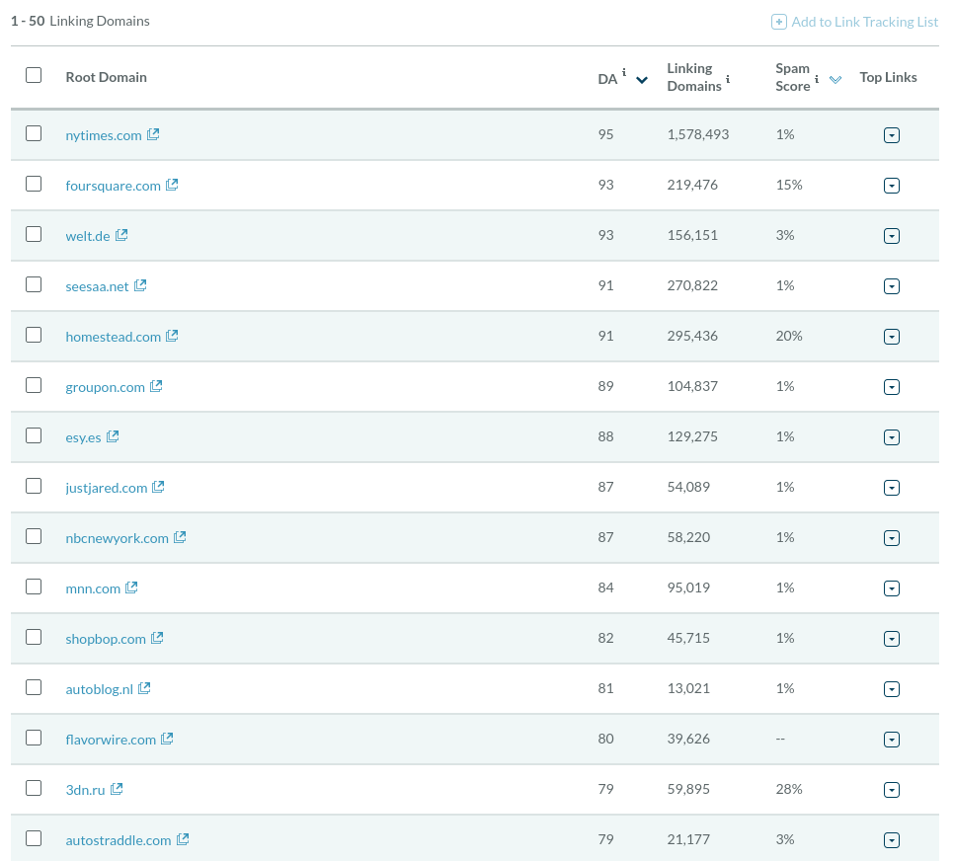Expand Top Links for nbcnewyork.com
The width and height of the screenshot is (954, 861).
892,538
